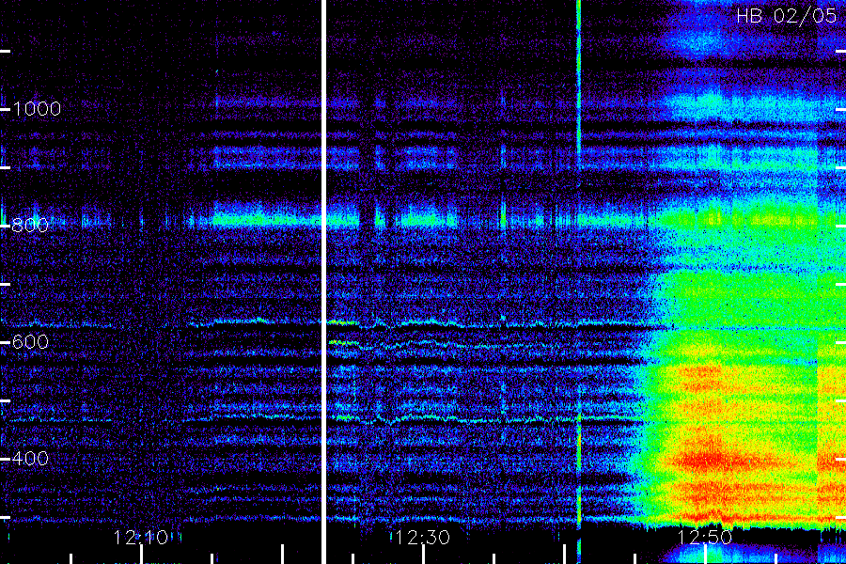Viewport: 846px width, 564px height.
Task: Click the 1000 frequency axis label
Action: (37, 109)
